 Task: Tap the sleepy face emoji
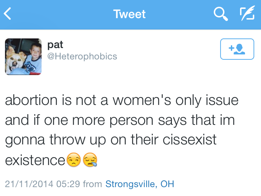tap(90, 160)
